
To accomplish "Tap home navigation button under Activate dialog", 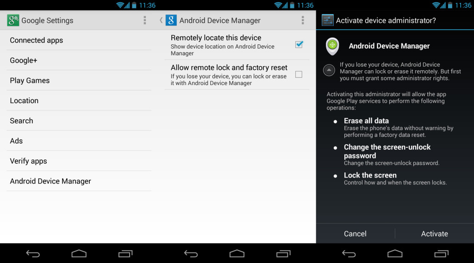I will coord(395,254).
